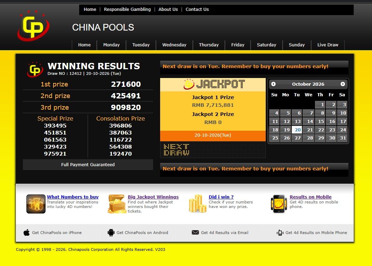The height and width of the screenshot is (266, 372).
Task: Select October 20 in the calendar
Action: pyautogui.click(x=297, y=130)
